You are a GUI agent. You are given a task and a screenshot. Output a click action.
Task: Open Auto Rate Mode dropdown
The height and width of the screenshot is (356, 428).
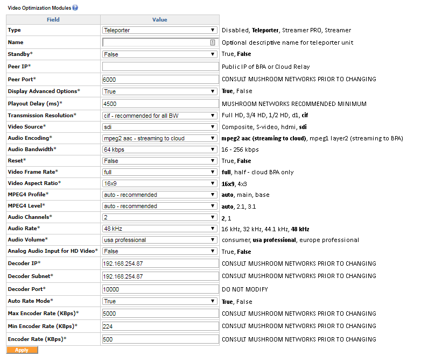click(x=160, y=301)
